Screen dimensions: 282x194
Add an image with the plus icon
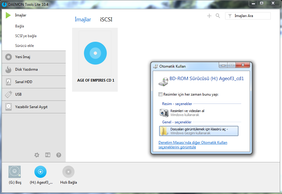click(x=209, y=16)
